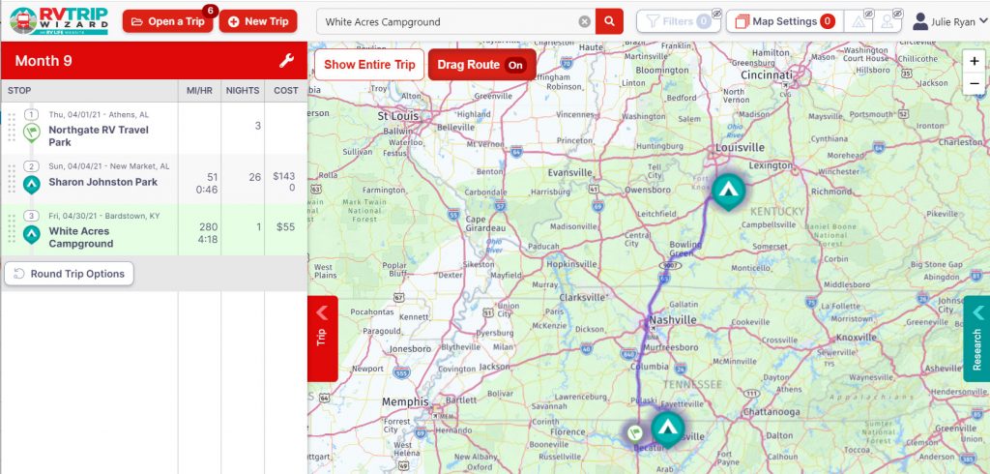Click the red search magnifier button
Screen dimensions: 990x474
point(609,21)
